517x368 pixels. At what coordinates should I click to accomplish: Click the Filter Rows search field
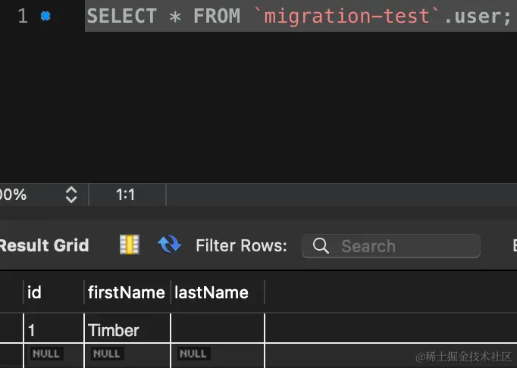click(x=402, y=246)
